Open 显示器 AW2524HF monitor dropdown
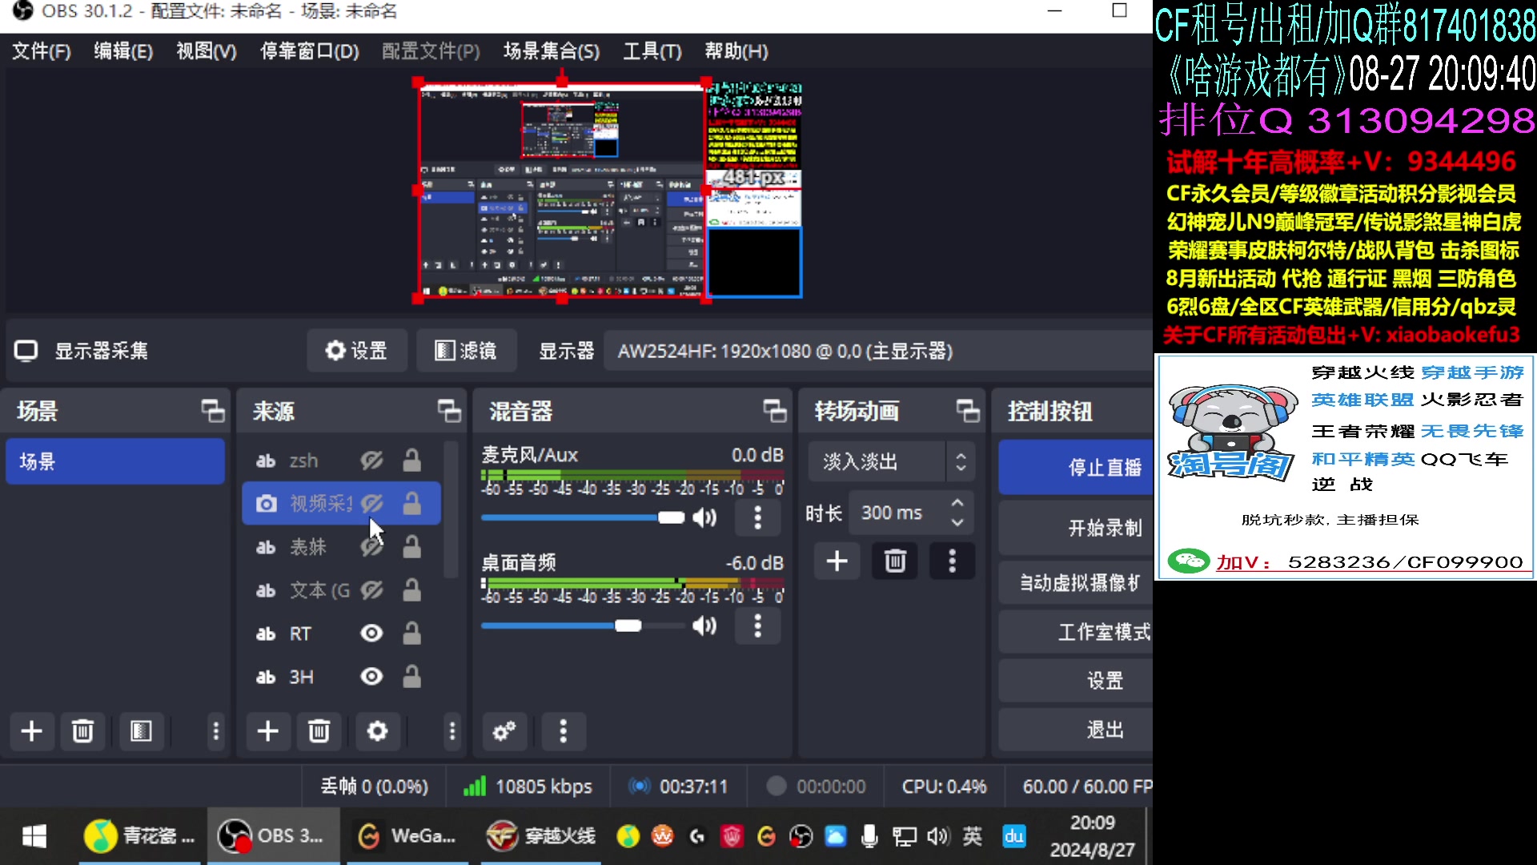Image resolution: width=1537 pixels, height=865 pixels. [x=878, y=351]
